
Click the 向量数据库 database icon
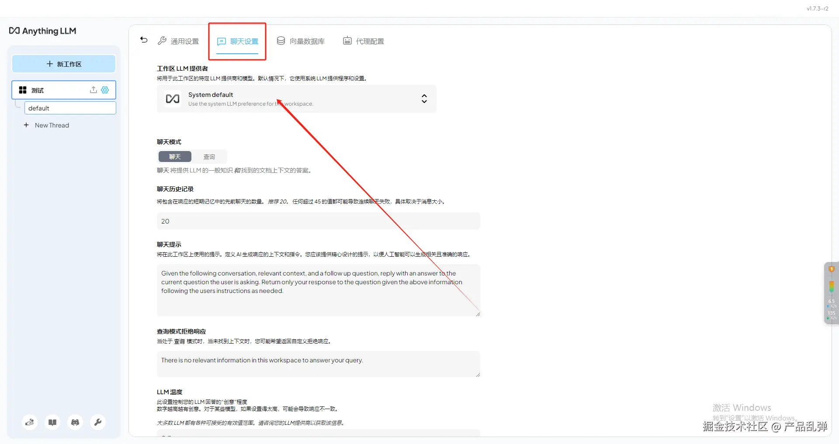(x=281, y=41)
